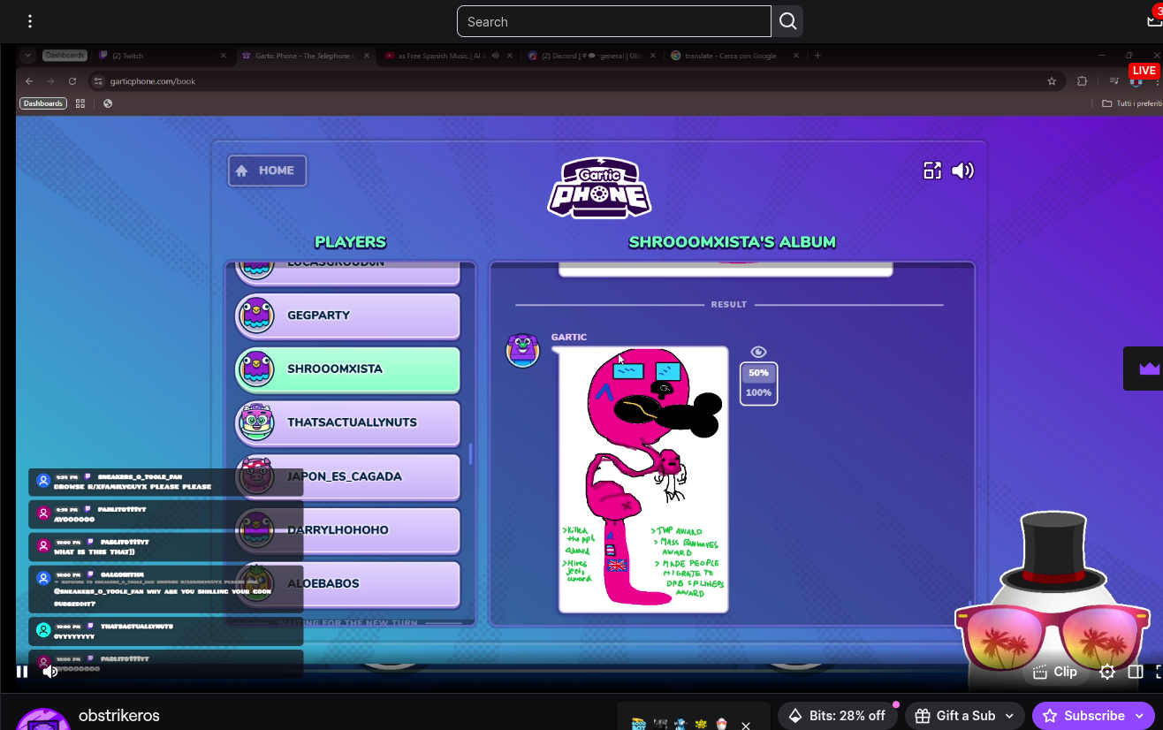1163x730 pixels.
Task: Select player ALOEBABOS in the list
Action: (347, 584)
